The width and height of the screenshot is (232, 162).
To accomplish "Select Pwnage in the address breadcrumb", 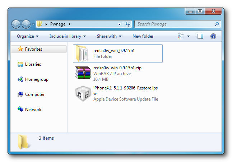I will pyautogui.click(x=58, y=24).
